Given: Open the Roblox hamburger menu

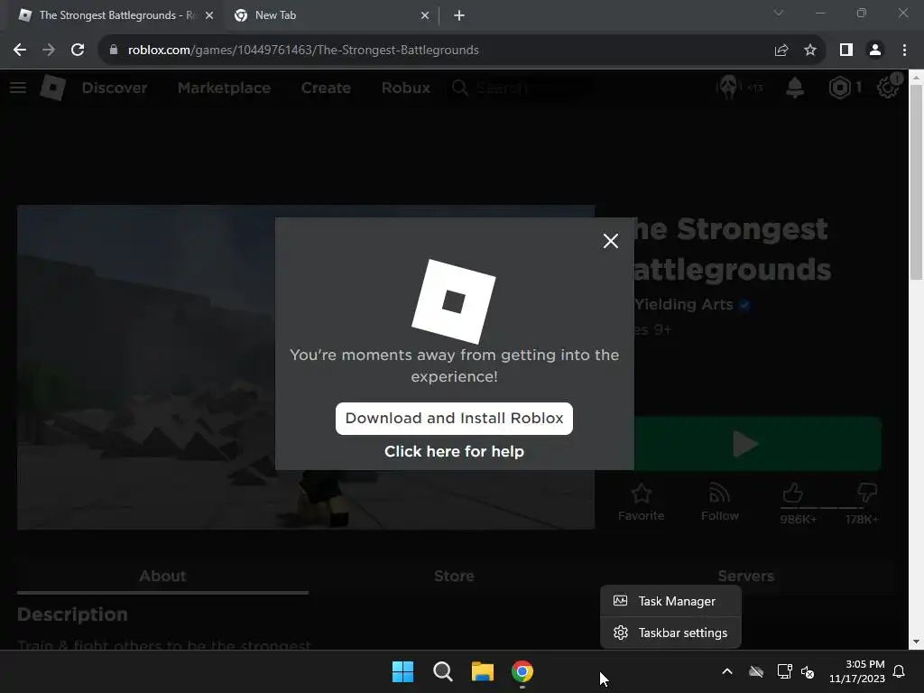Looking at the screenshot, I should click(x=18, y=88).
